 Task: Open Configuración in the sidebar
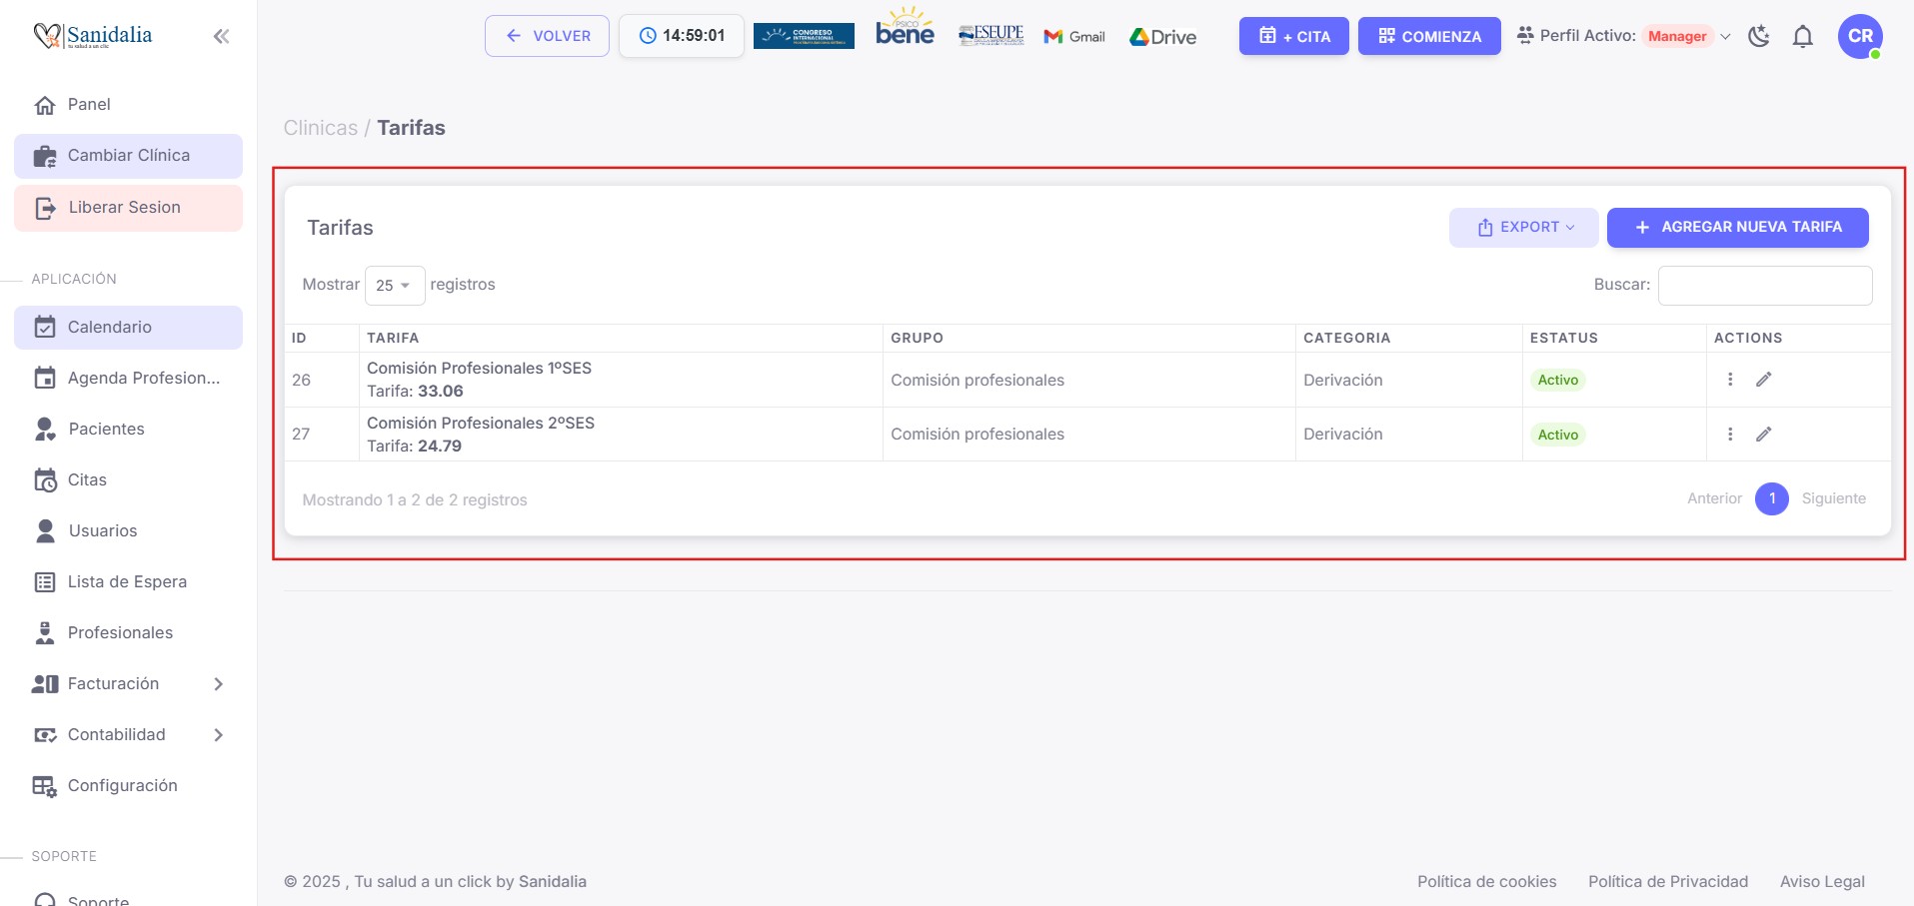(x=122, y=785)
